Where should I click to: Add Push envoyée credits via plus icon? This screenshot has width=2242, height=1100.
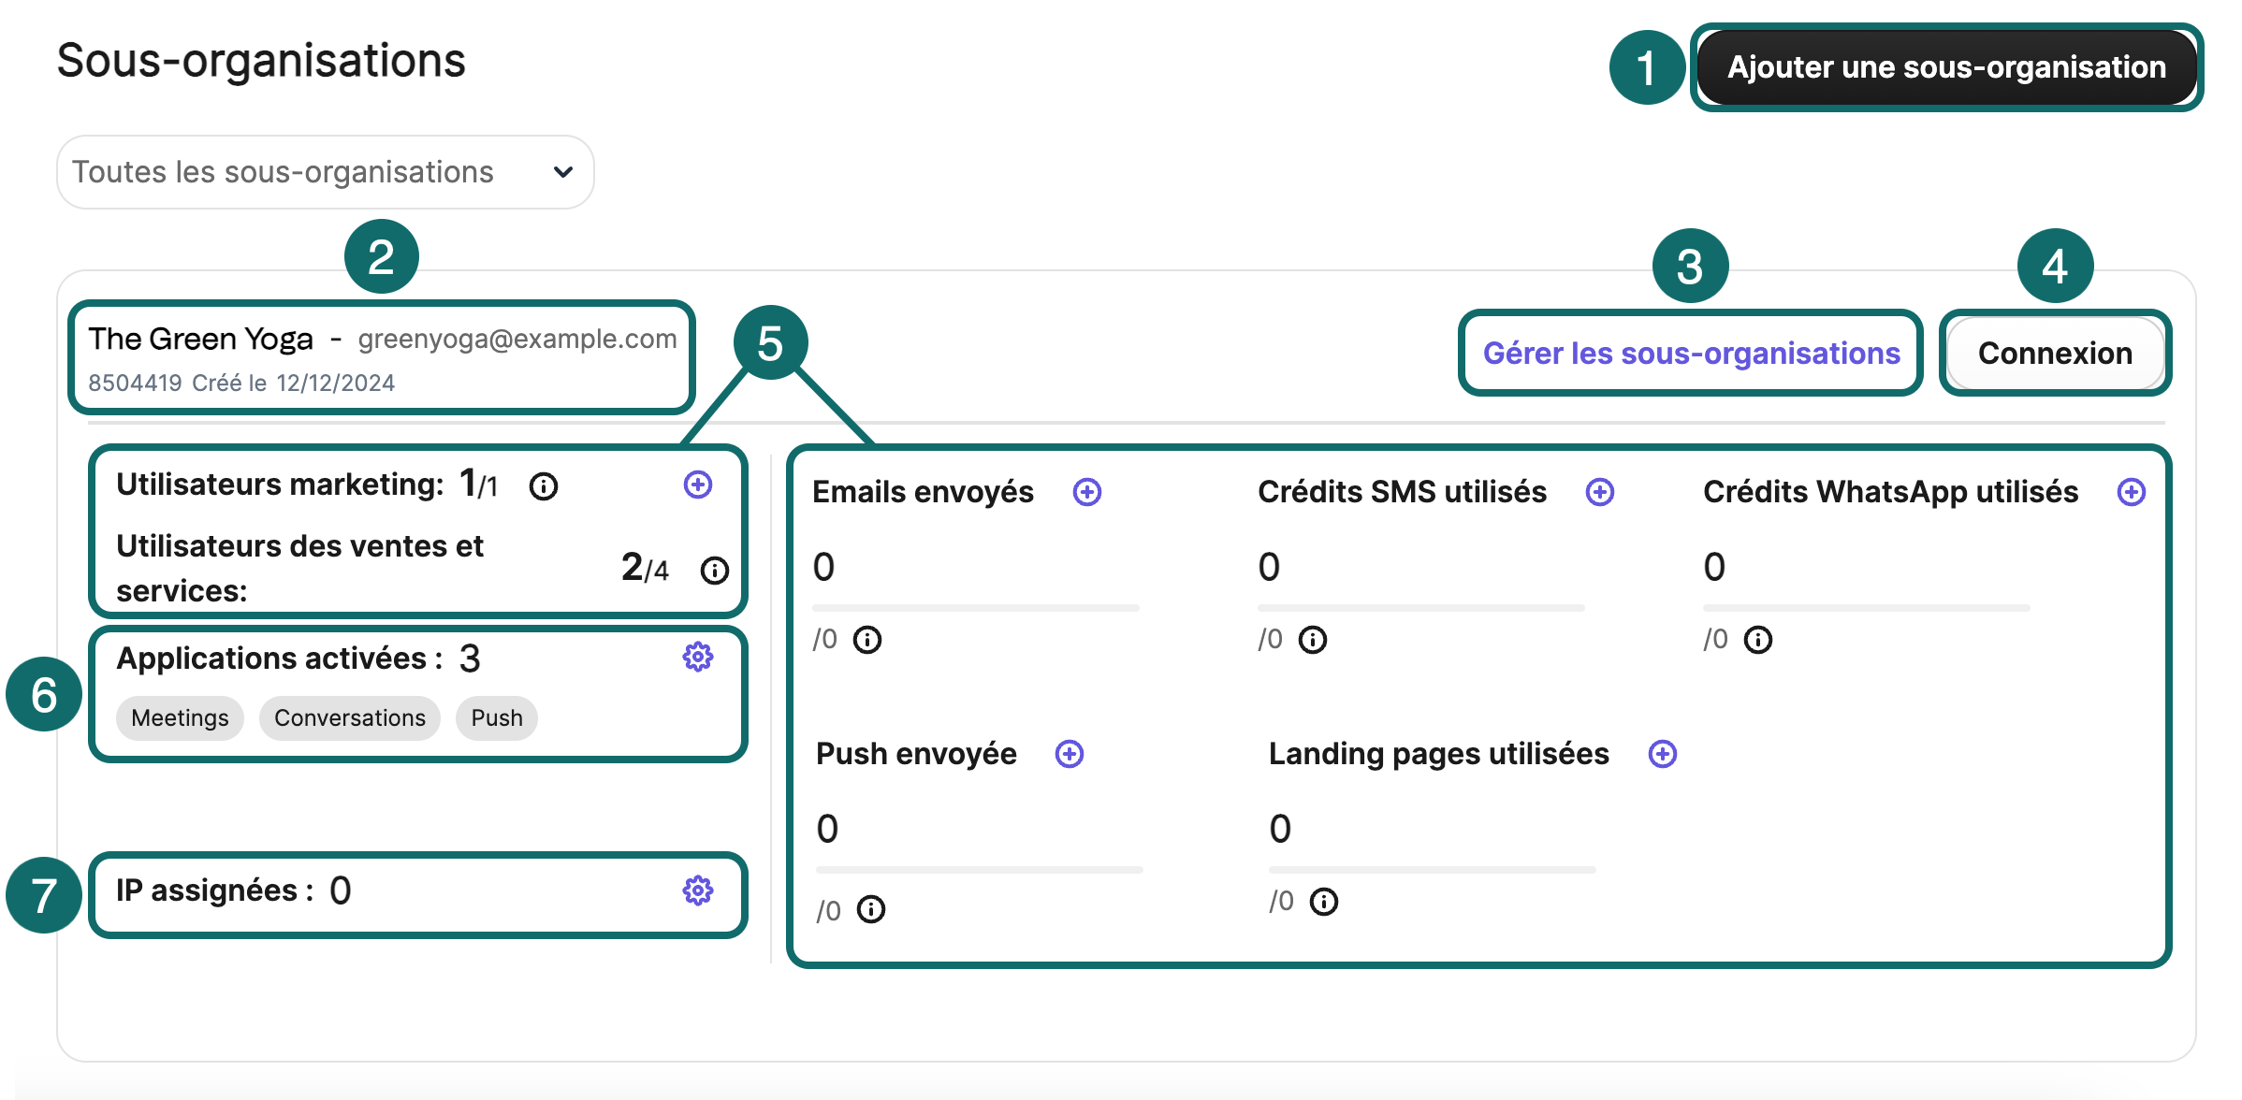[x=1070, y=754]
